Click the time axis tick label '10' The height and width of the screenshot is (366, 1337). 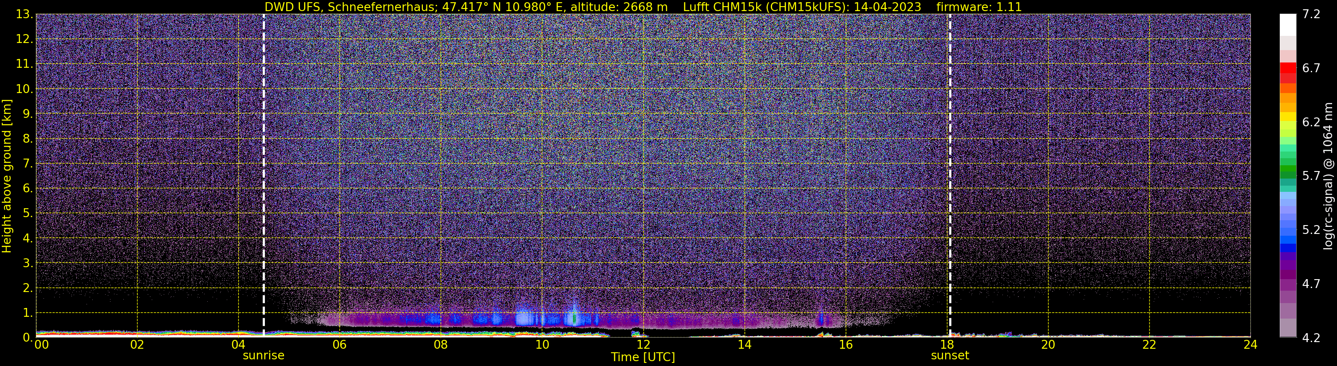[542, 345]
